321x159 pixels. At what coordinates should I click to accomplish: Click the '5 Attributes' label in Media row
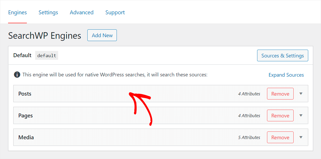pyautogui.click(x=249, y=137)
